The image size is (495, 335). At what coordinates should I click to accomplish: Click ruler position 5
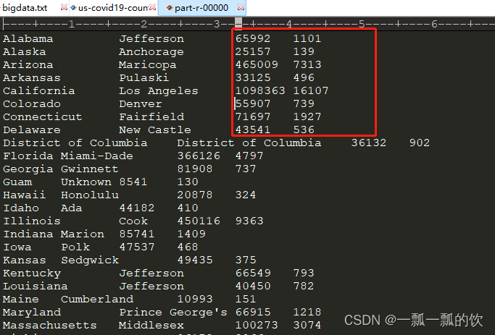click(362, 24)
